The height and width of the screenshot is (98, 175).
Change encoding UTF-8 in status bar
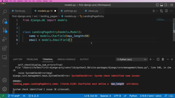117,96
